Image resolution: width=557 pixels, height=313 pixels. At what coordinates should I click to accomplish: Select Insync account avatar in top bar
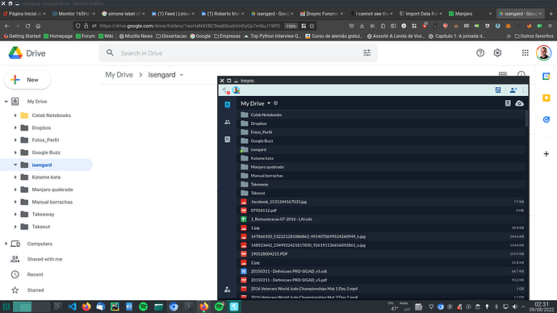(x=237, y=90)
